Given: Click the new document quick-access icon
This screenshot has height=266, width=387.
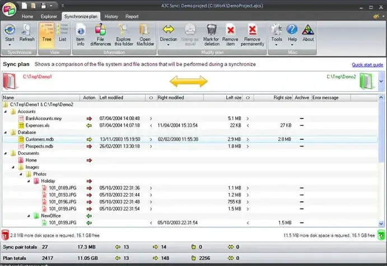Looking at the screenshot, I should [x=24, y=6].
